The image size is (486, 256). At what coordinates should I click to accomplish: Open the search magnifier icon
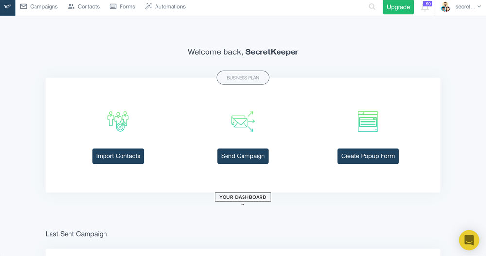[x=372, y=7]
